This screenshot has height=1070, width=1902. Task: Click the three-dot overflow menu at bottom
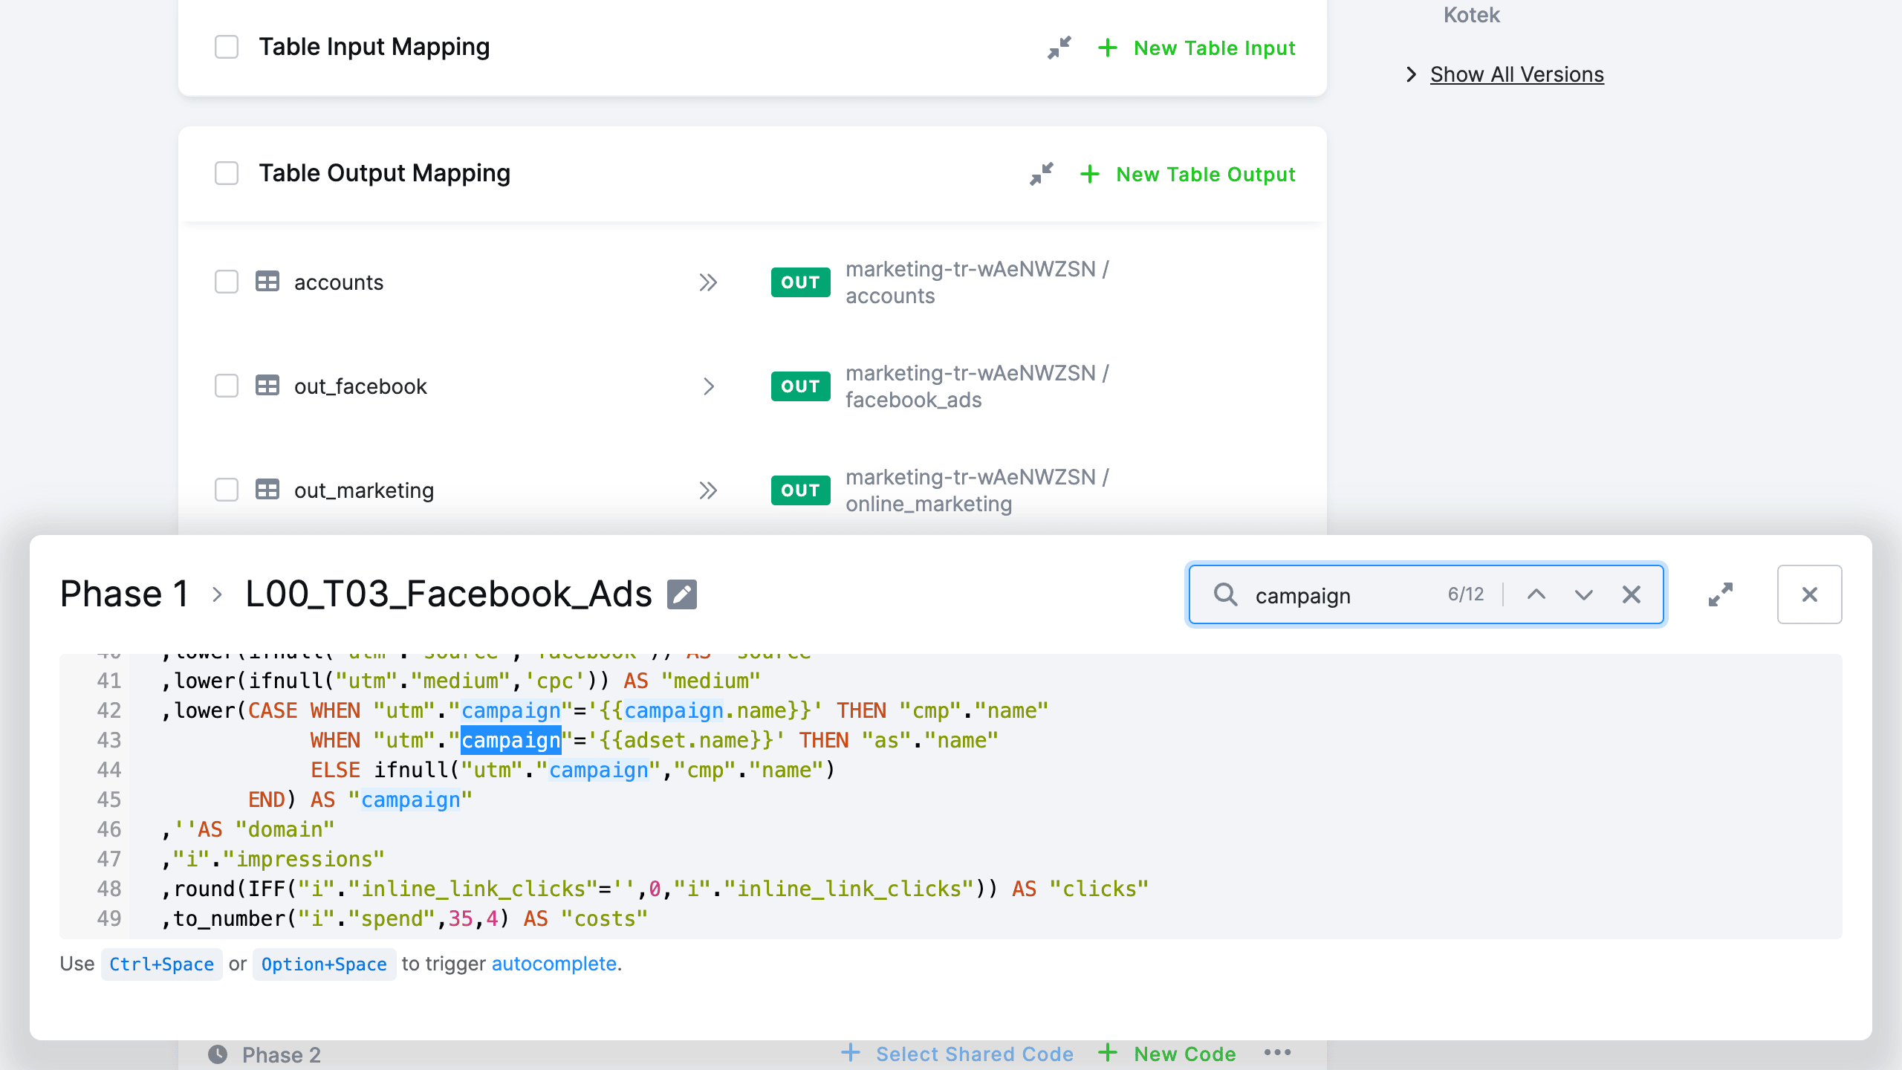pos(1278,1054)
